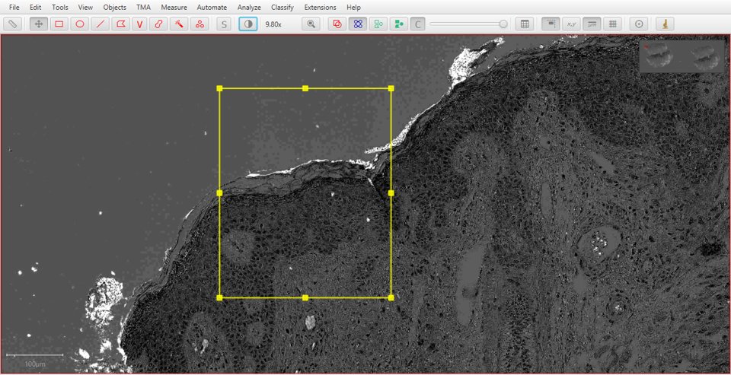This screenshot has height=375, width=731.
Task: Open the Extensions menu
Action: click(x=320, y=8)
